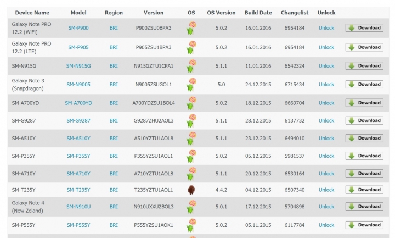Click the Device Name column header

pos(32,13)
